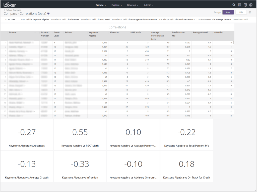The image size is (257, 192).
Task: Click the Looker logo
Action: 10,5
